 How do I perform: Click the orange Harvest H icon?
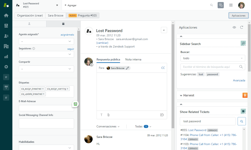(245, 95)
